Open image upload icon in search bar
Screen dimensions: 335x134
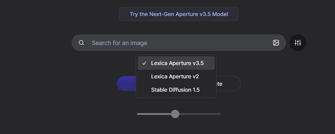point(276,43)
